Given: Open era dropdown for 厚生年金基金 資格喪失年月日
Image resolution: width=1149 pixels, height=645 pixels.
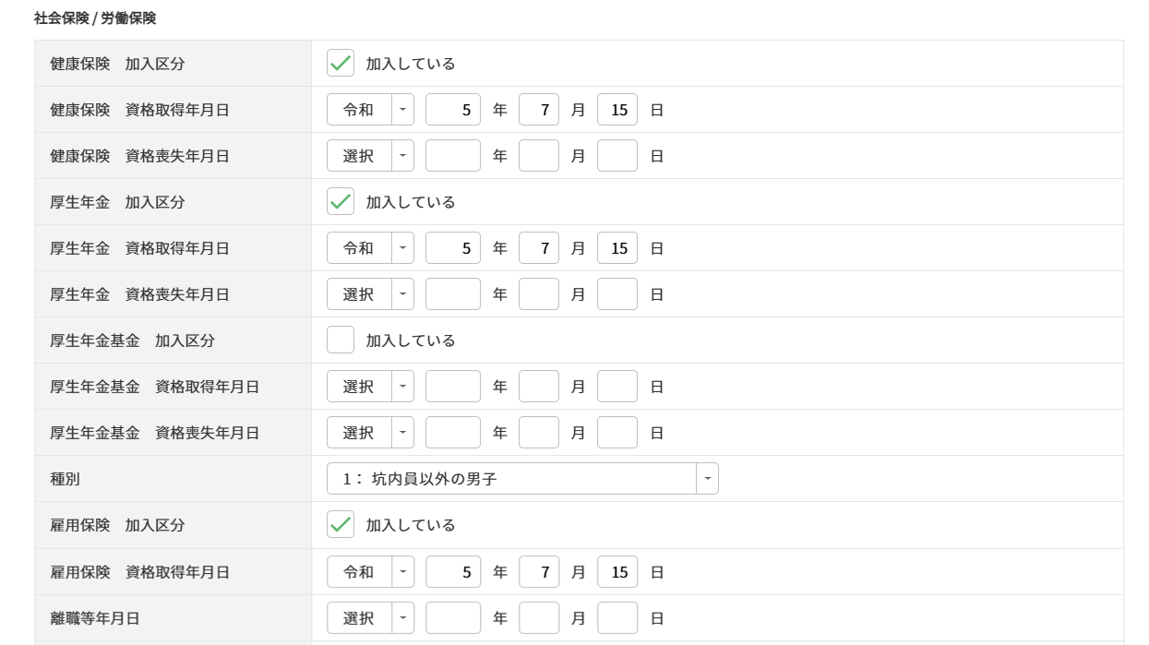Looking at the screenshot, I should tap(370, 433).
